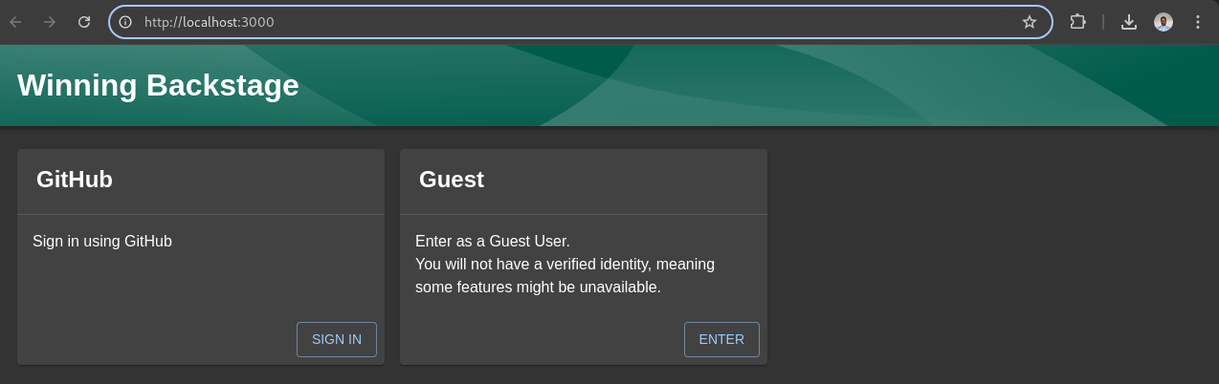Viewport: 1219px width, 384px height.
Task: Bookmark this page with the star icon
Action: pyautogui.click(x=1030, y=22)
